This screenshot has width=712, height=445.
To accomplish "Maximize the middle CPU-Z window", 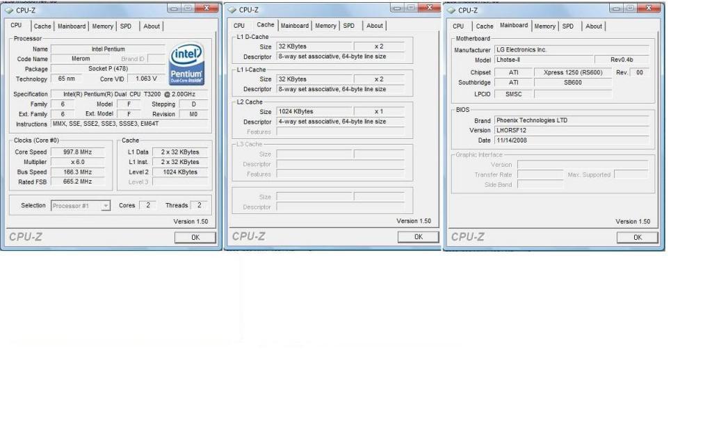I will (x=410, y=8).
